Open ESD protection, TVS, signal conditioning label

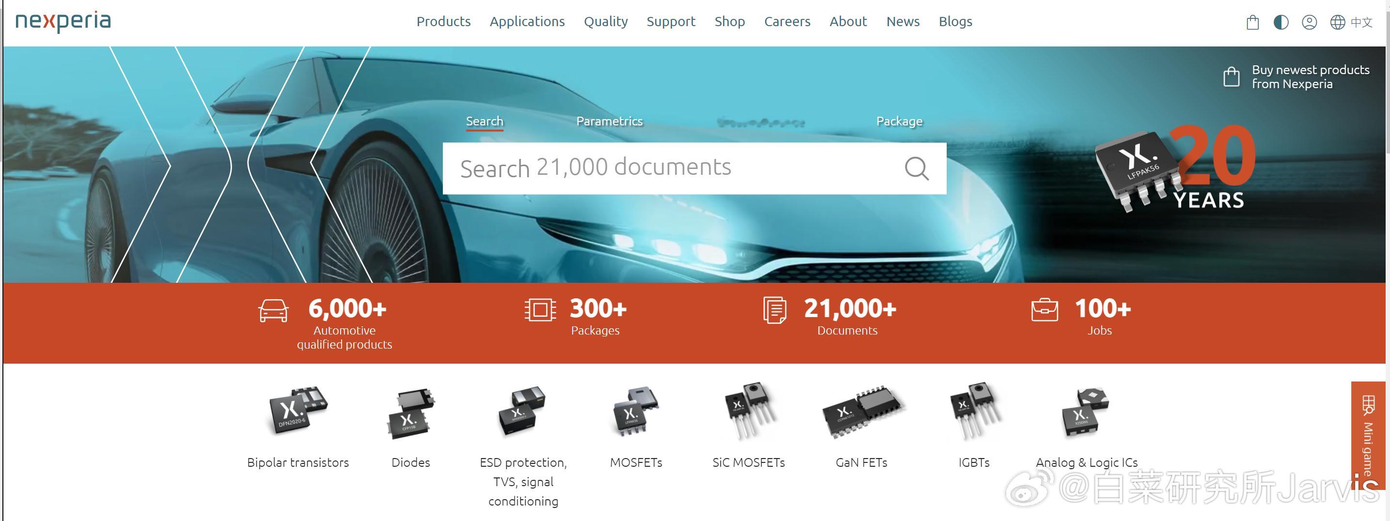click(x=523, y=482)
